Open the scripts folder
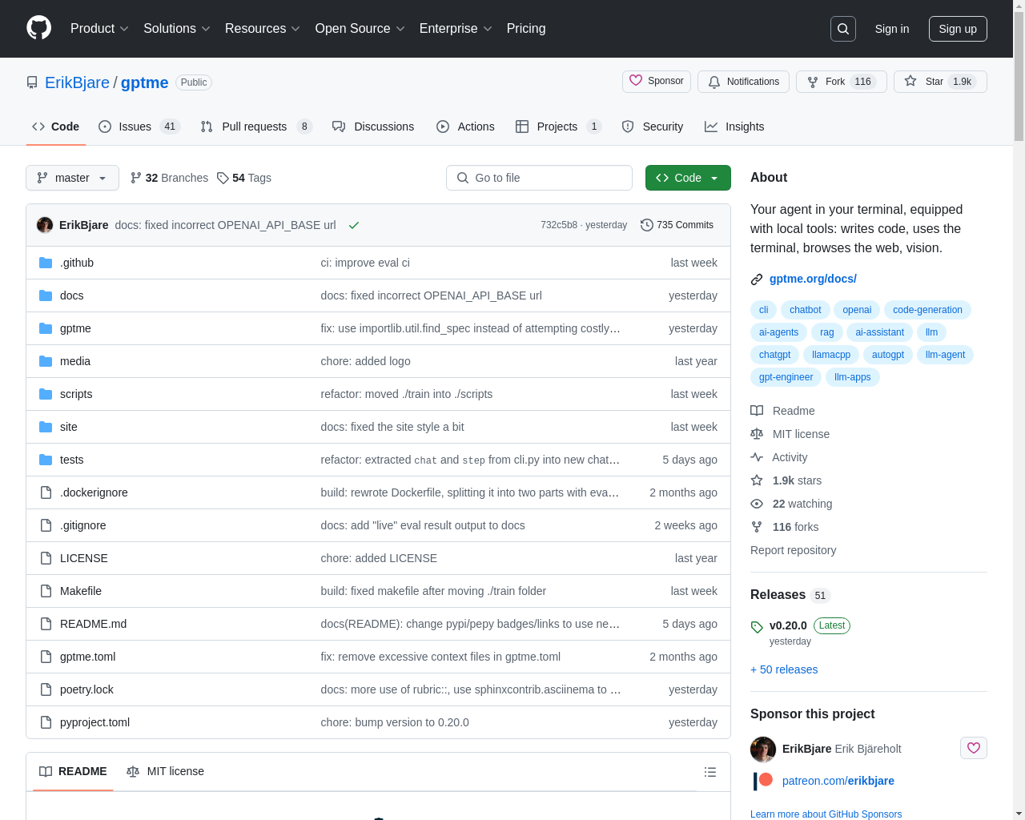 tap(76, 394)
